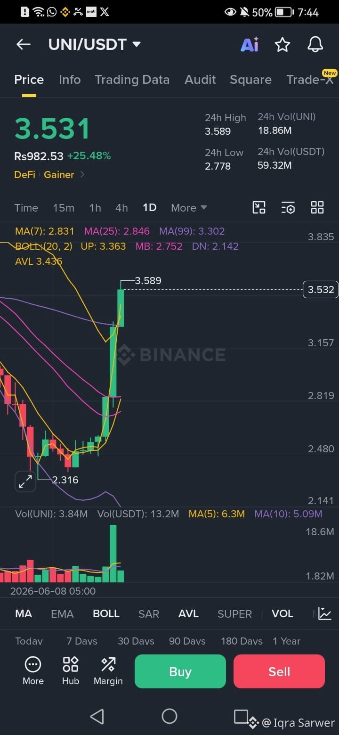Tap the MA(7): 2.831 legend
The width and height of the screenshot is (339, 735).
pyautogui.click(x=45, y=231)
